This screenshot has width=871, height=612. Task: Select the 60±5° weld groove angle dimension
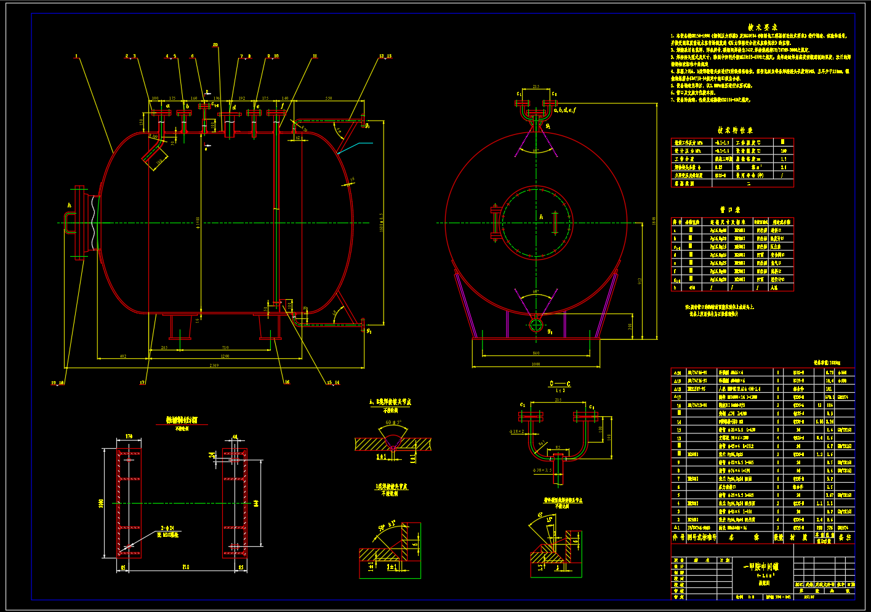(393, 422)
